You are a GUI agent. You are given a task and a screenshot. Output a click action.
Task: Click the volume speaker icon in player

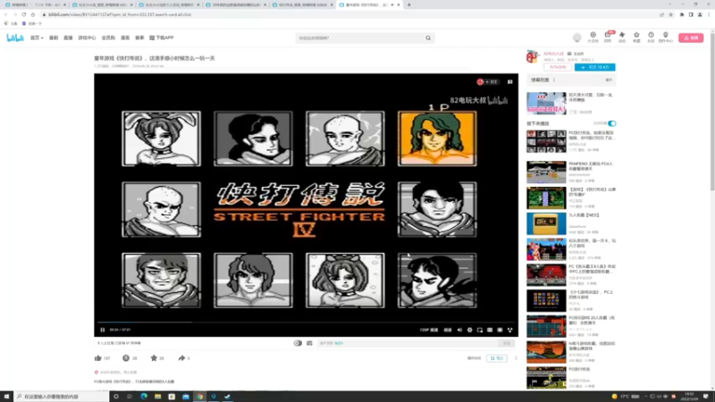[x=459, y=330]
